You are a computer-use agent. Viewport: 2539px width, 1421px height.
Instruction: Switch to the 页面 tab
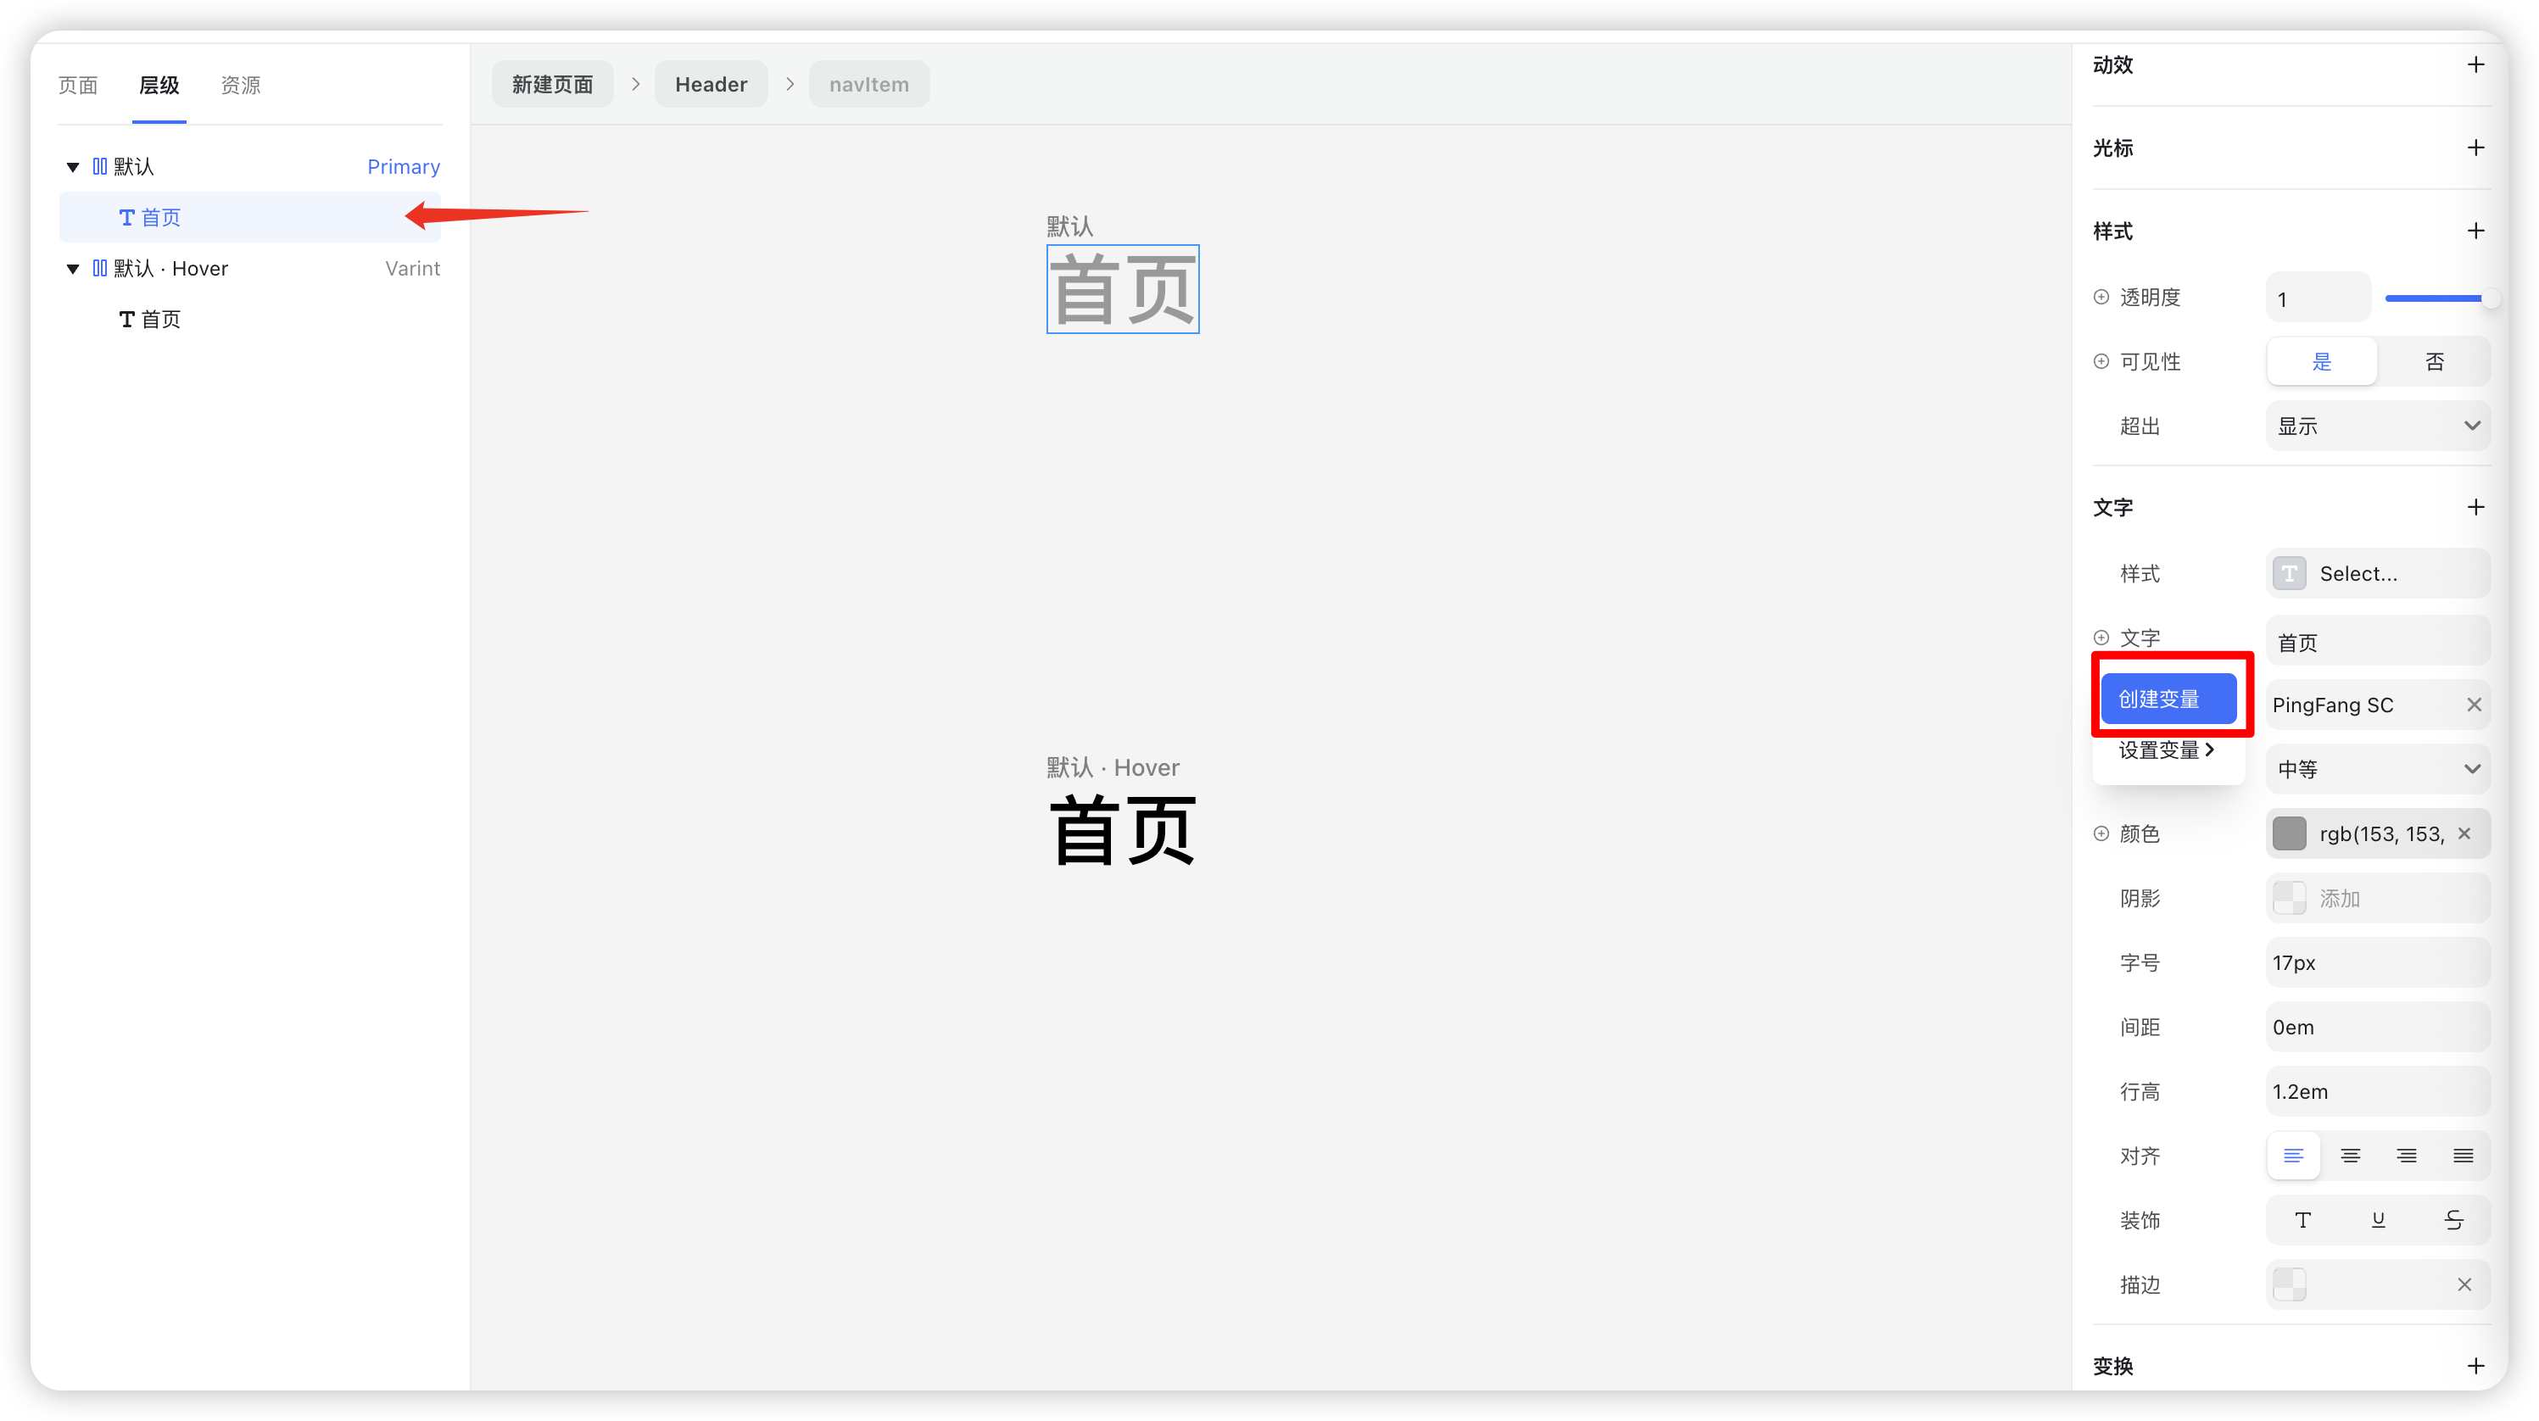[78, 86]
